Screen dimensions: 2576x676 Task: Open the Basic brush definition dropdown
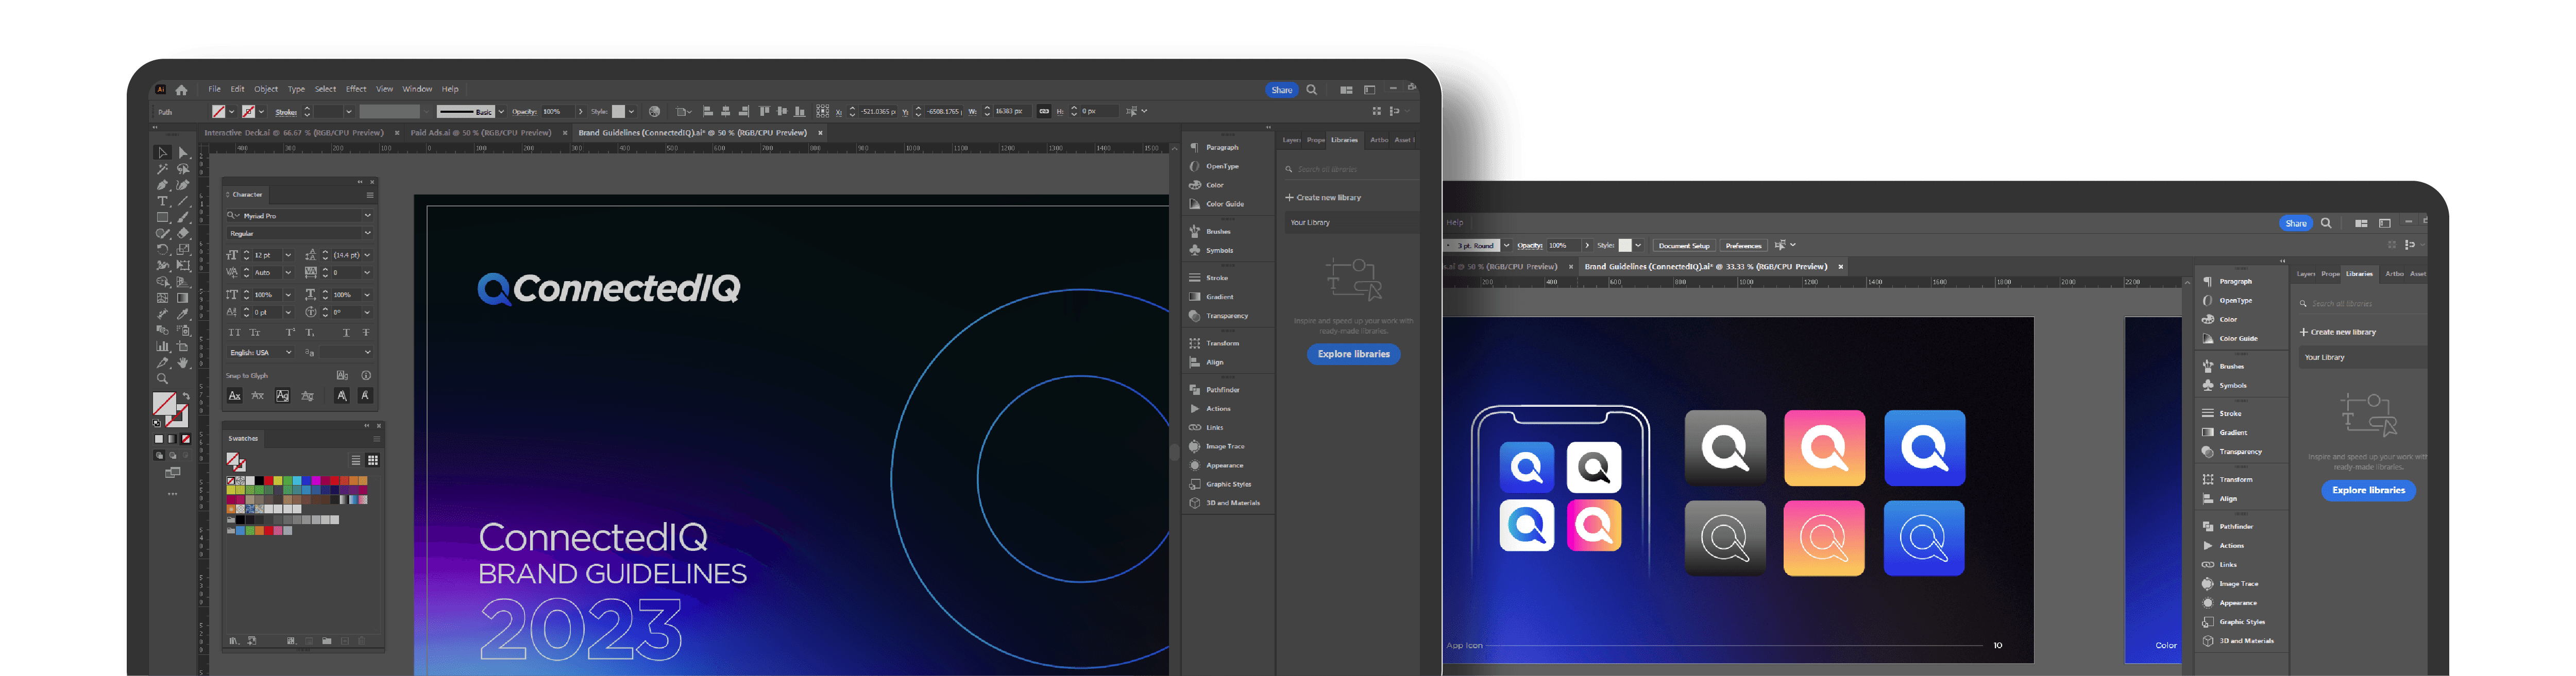(x=501, y=111)
